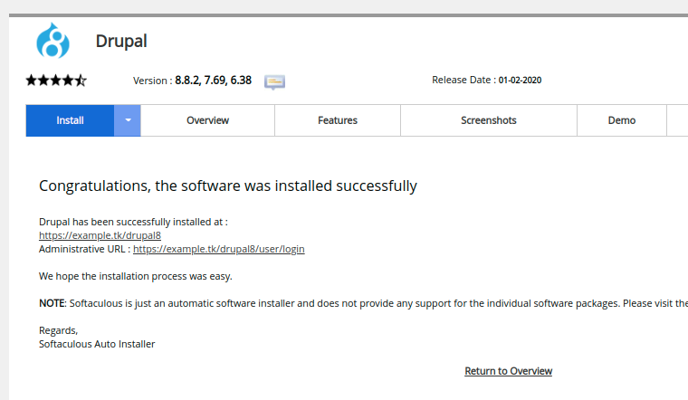
Task: Open the Administrative URL login link
Action: 218,249
